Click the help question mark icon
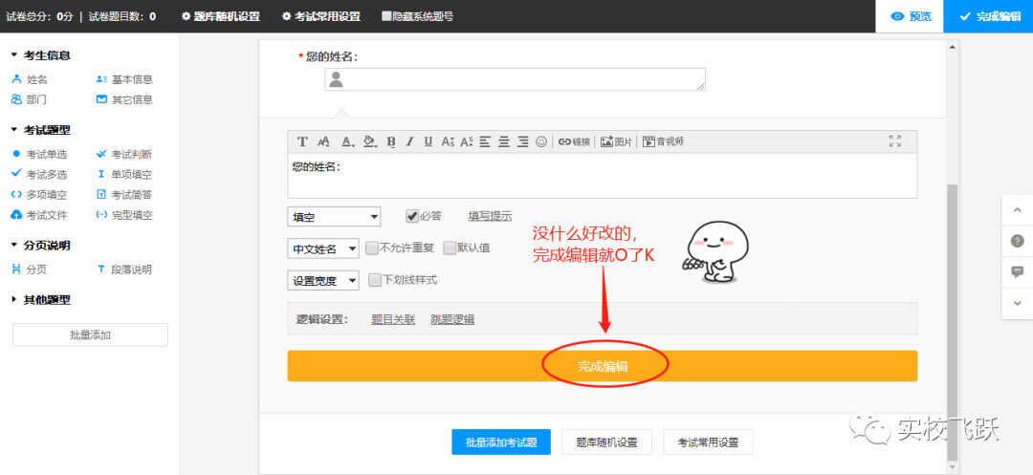Screen dimensions: 1033x475 point(1017,241)
